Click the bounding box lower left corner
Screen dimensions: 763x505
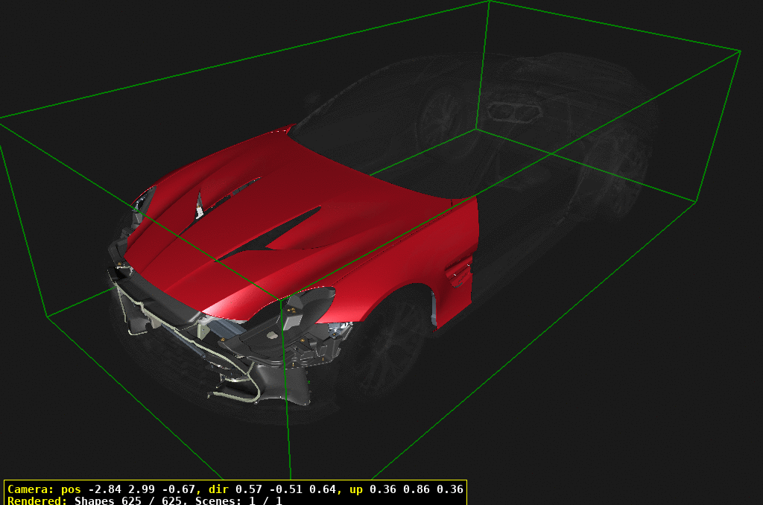48,317
